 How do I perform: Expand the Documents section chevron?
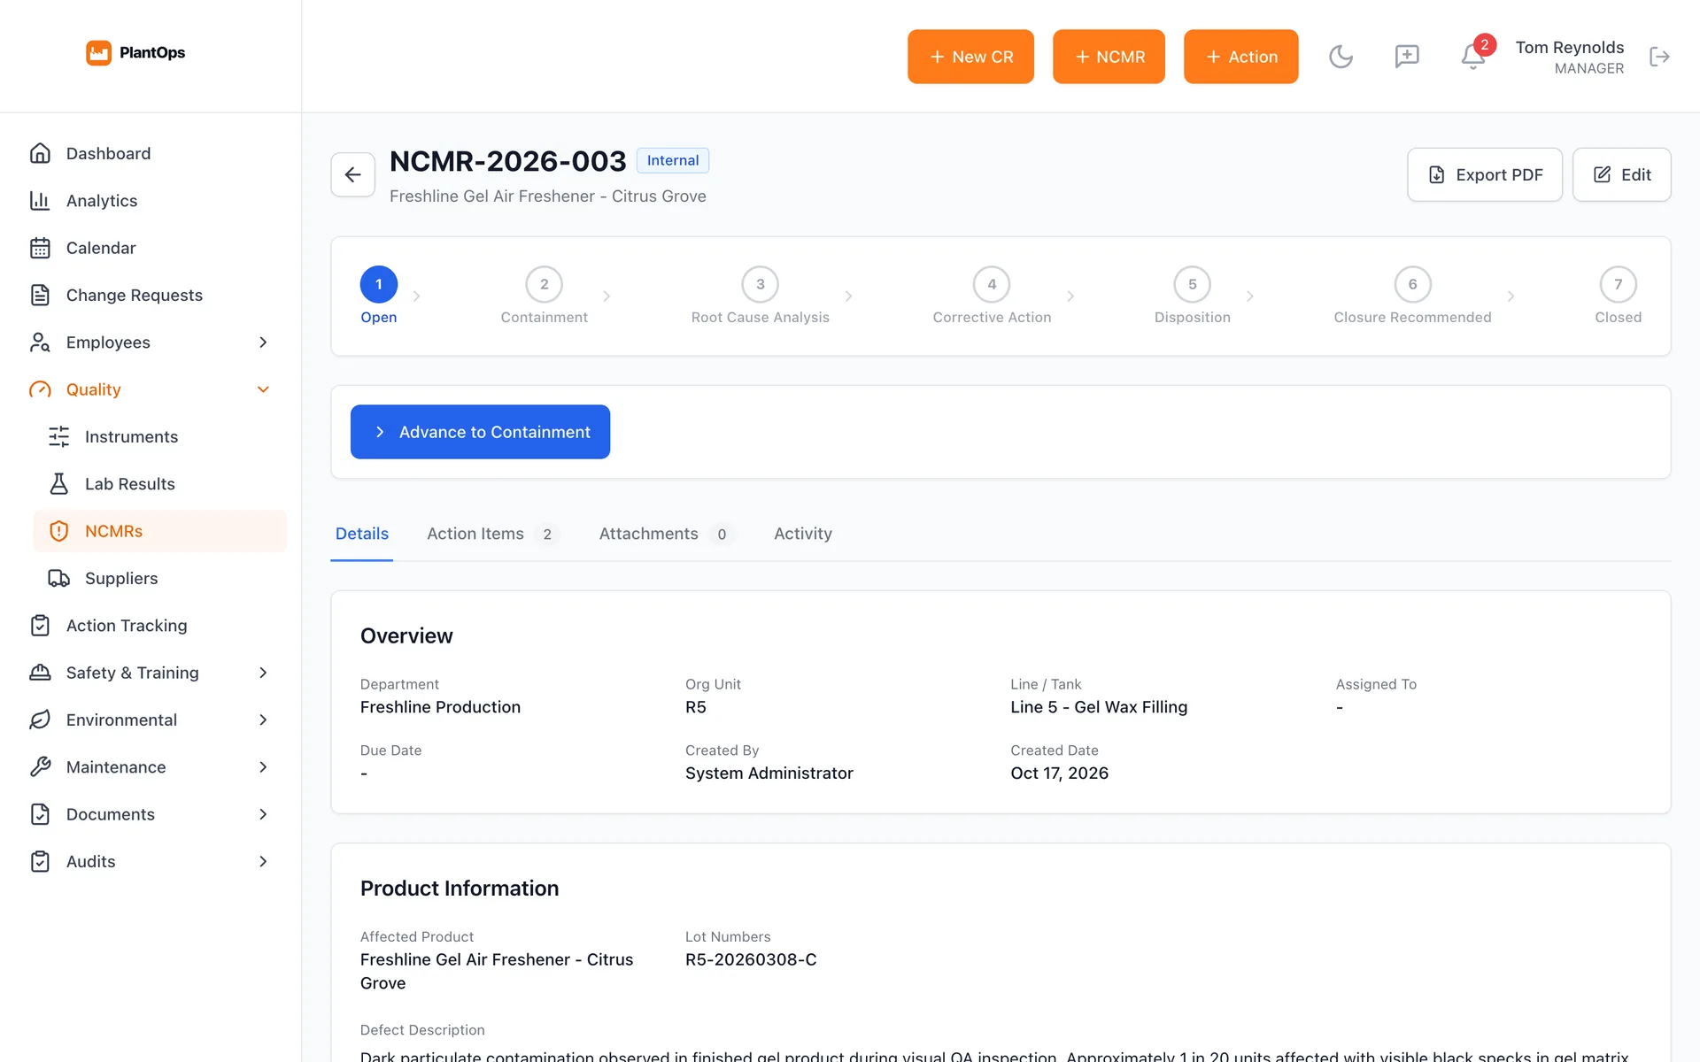tap(263, 814)
